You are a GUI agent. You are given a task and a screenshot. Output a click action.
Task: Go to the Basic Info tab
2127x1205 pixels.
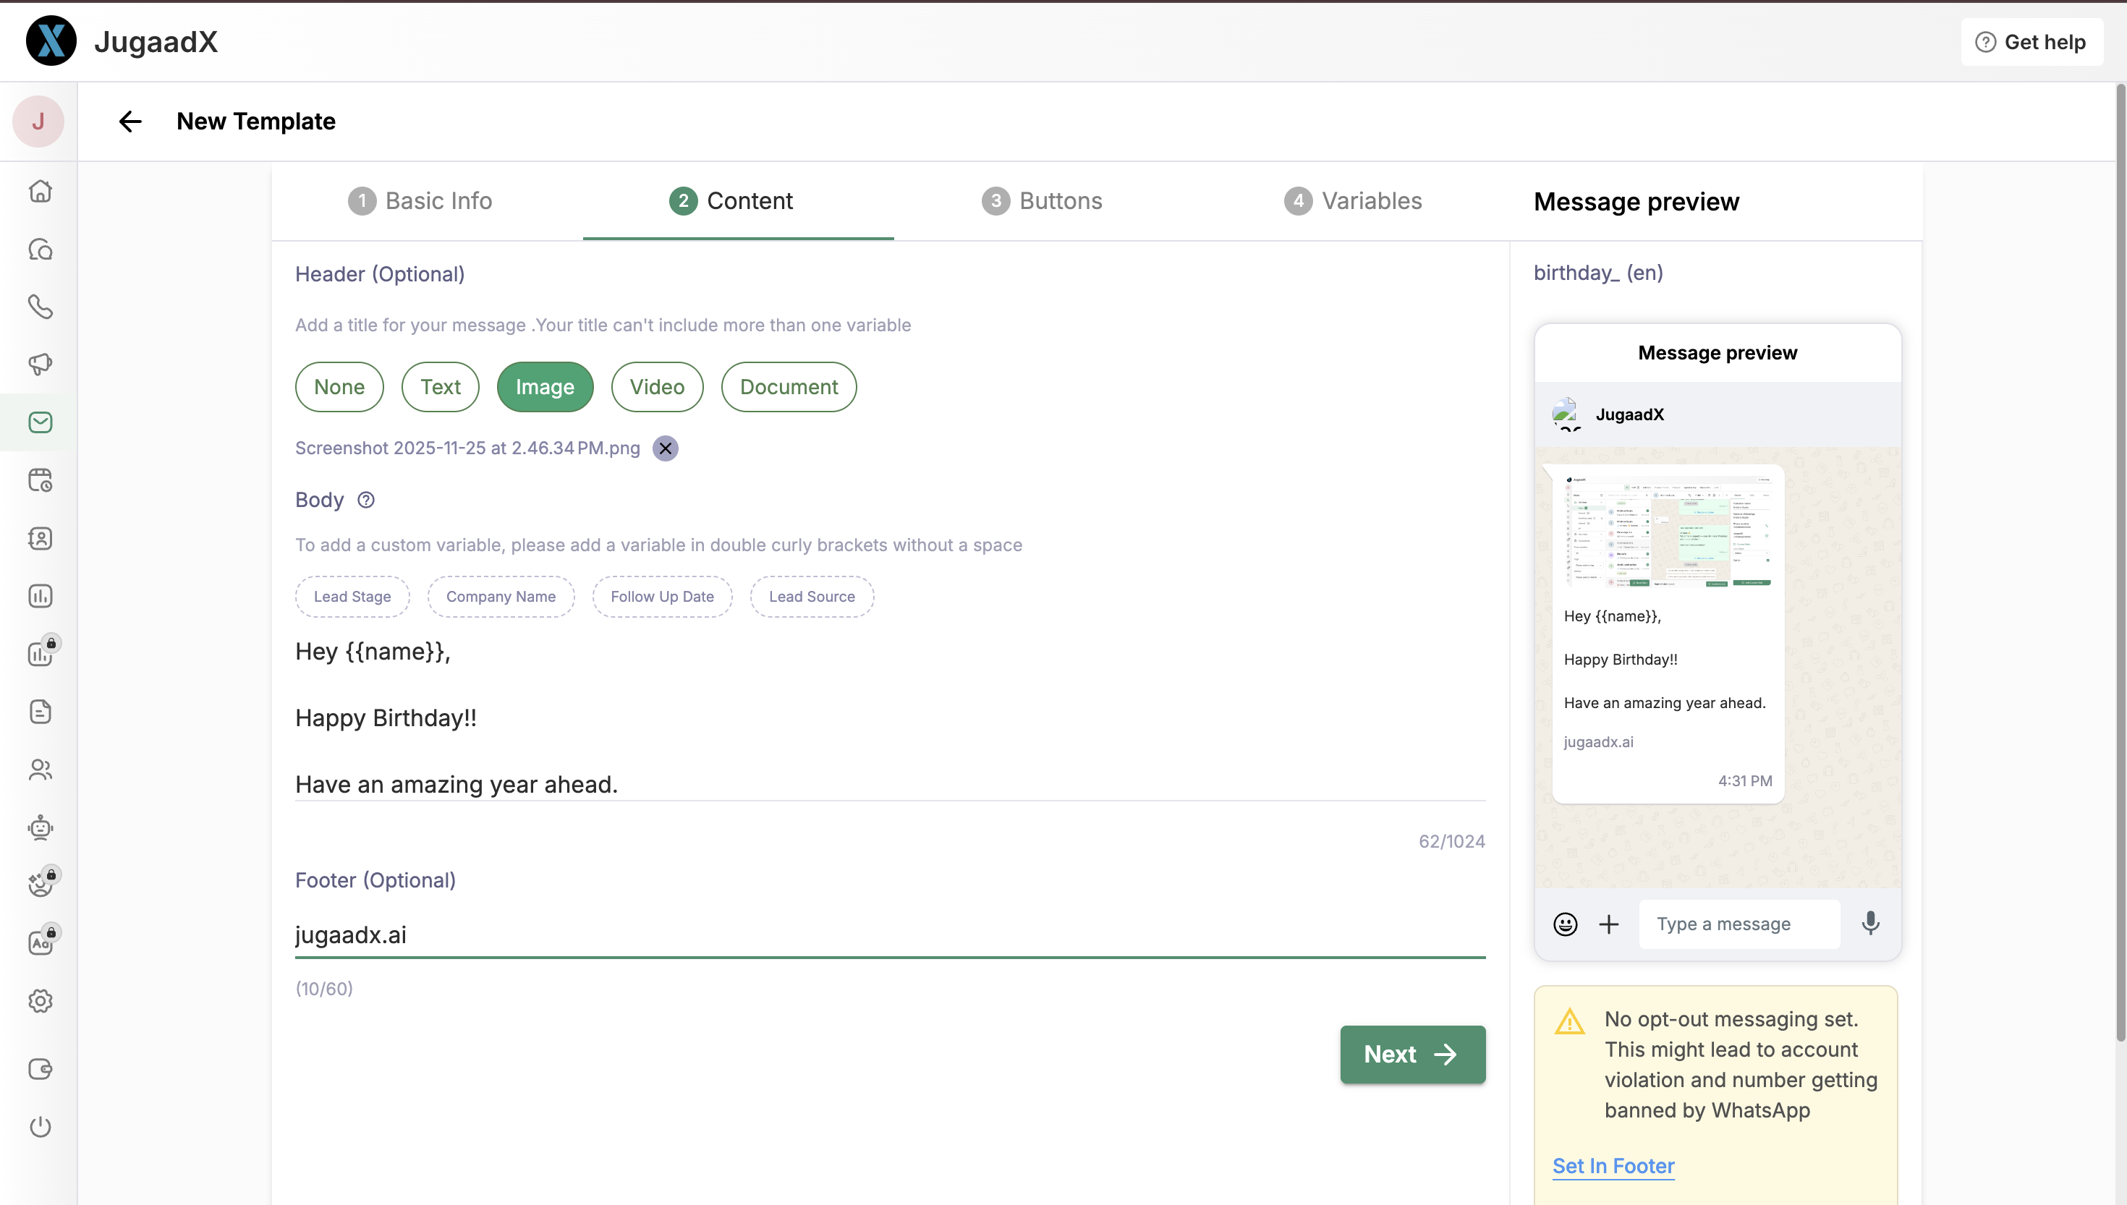coord(420,201)
